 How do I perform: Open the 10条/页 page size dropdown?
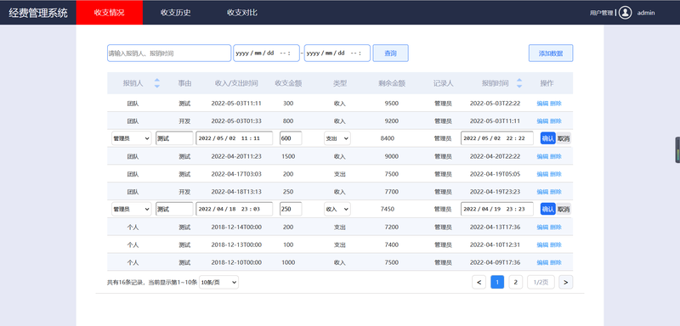(218, 282)
